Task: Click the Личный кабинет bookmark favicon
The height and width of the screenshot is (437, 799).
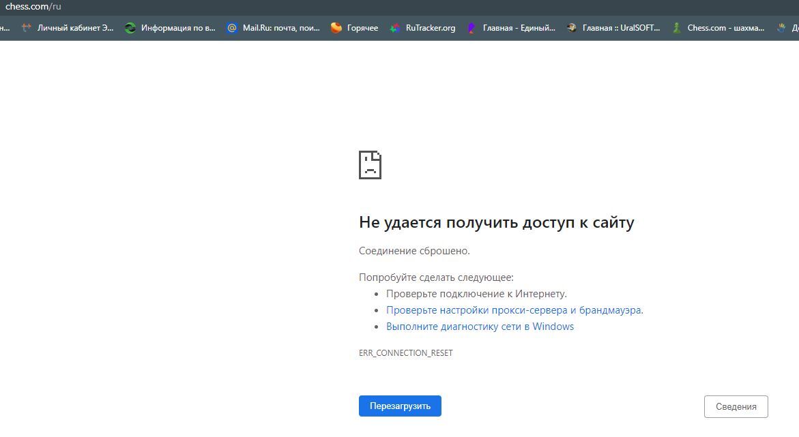Action: pos(27,28)
